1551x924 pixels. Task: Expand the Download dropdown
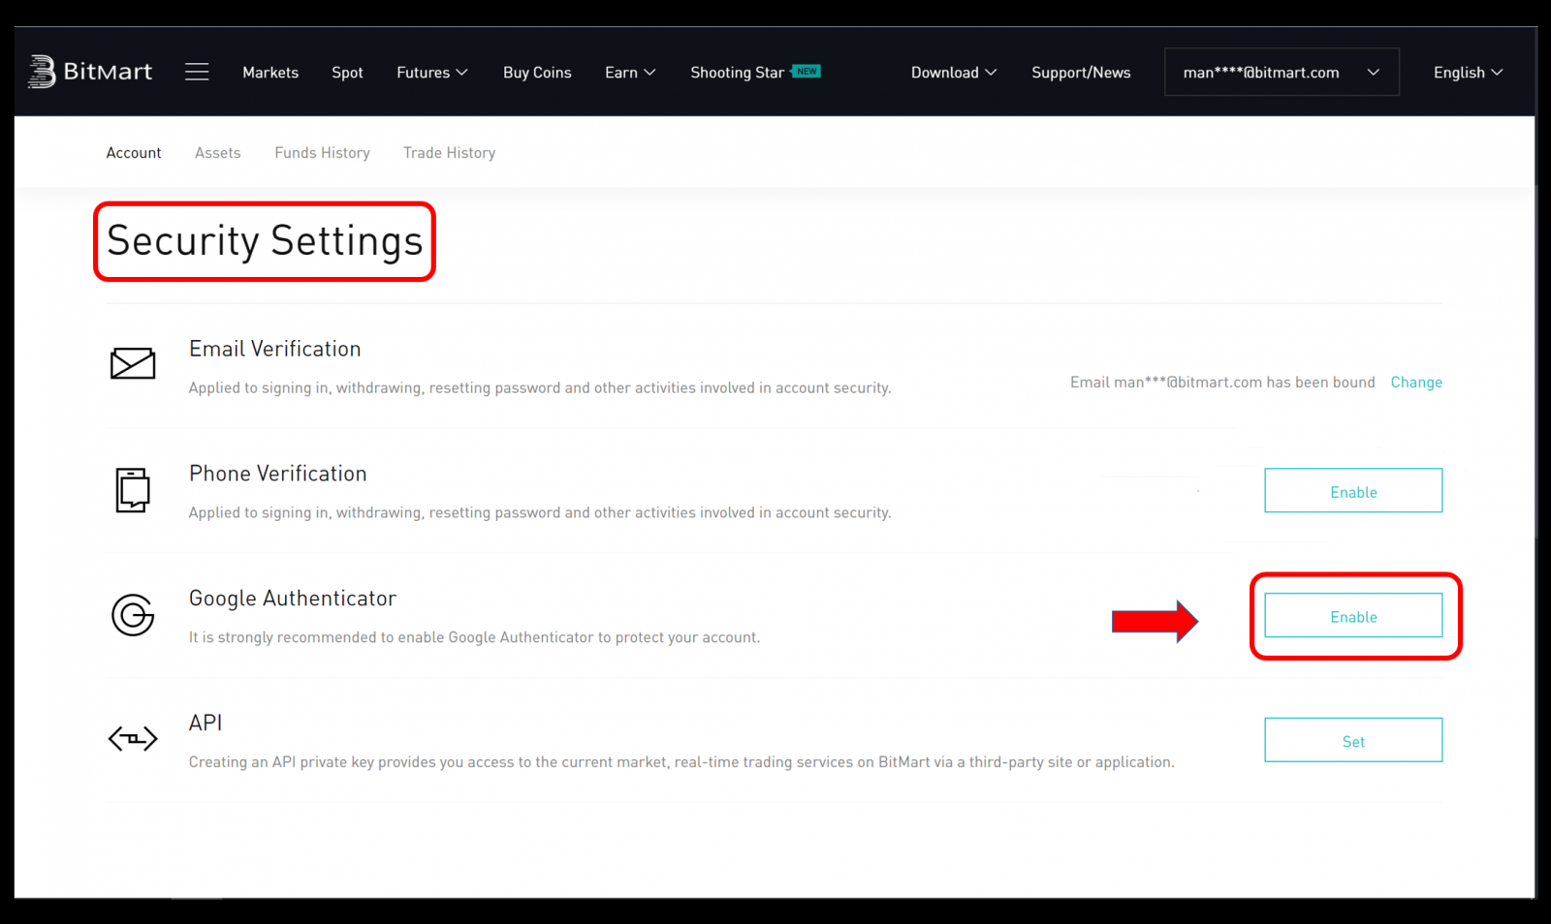[953, 72]
